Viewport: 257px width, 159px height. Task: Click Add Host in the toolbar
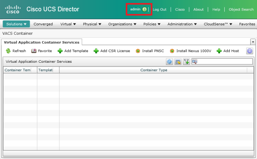click(x=228, y=51)
